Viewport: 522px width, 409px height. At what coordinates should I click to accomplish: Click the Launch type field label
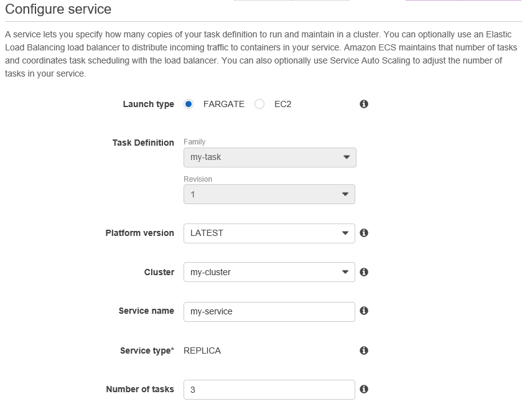(x=148, y=104)
